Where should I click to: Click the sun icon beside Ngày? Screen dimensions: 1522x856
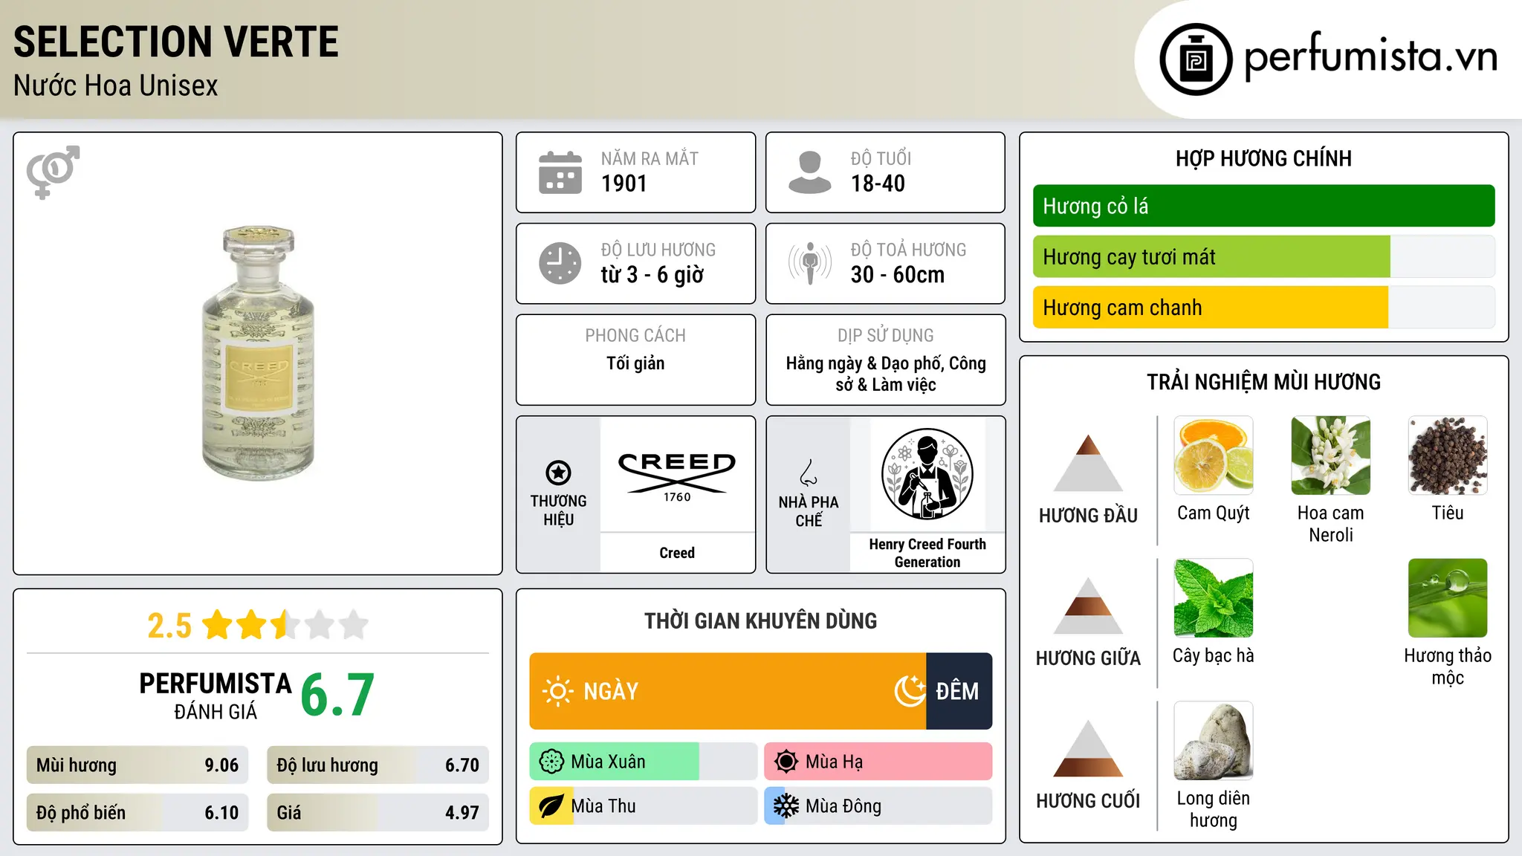coord(558,691)
